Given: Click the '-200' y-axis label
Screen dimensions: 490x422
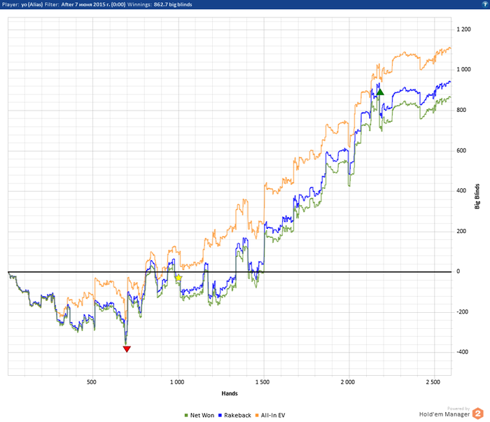Looking at the screenshot, I should click(x=463, y=311).
